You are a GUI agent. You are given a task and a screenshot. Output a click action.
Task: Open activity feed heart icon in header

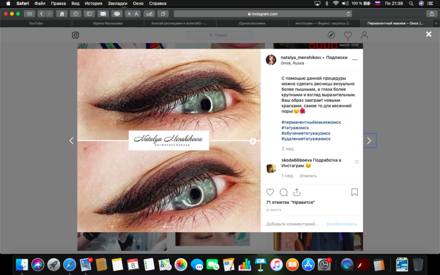click(x=347, y=35)
